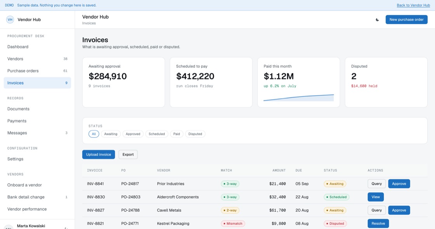Create a new purchase order
Screen dimensions: 435x229
406,20
